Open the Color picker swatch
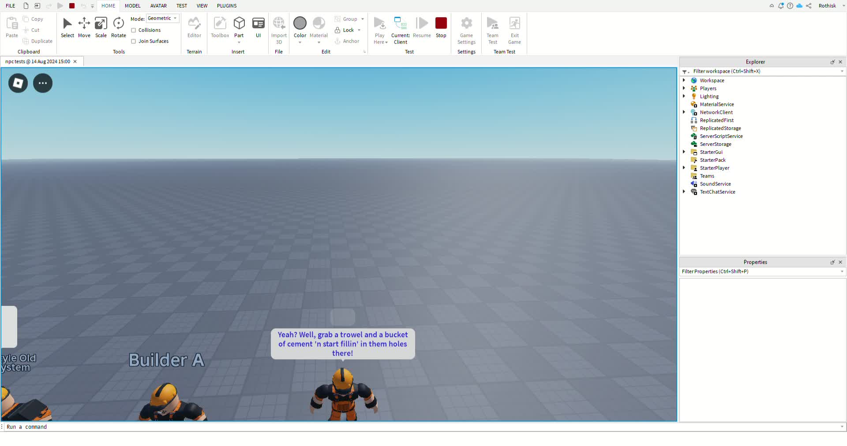Viewport: 847px width, 446px height. coord(300,22)
